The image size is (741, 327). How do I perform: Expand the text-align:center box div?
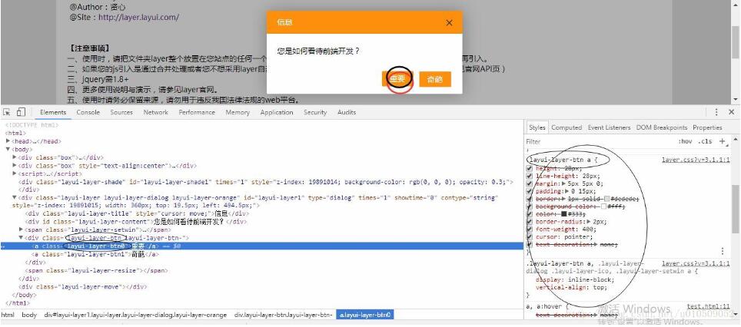(15, 166)
